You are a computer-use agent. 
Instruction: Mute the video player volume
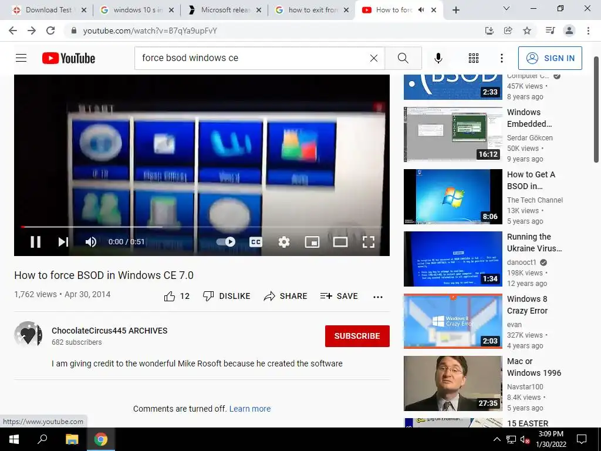click(91, 241)
